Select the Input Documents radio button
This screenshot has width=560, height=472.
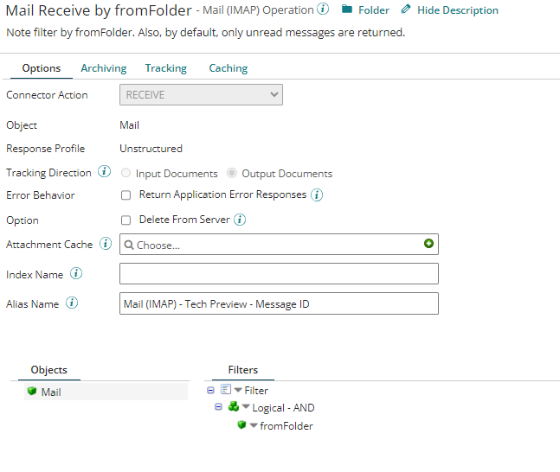click(126, 174)
